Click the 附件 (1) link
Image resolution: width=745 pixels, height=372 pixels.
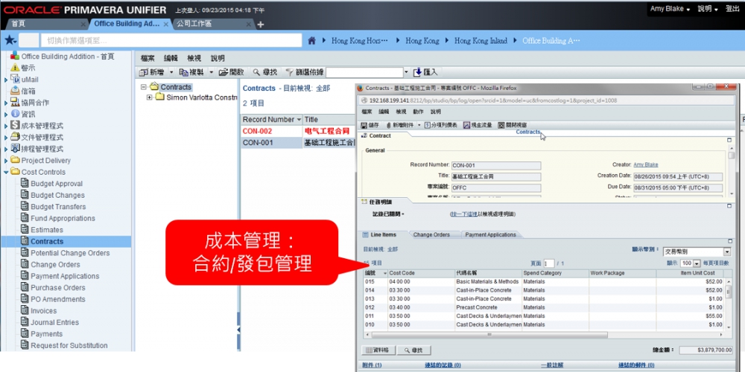point(372,365)
